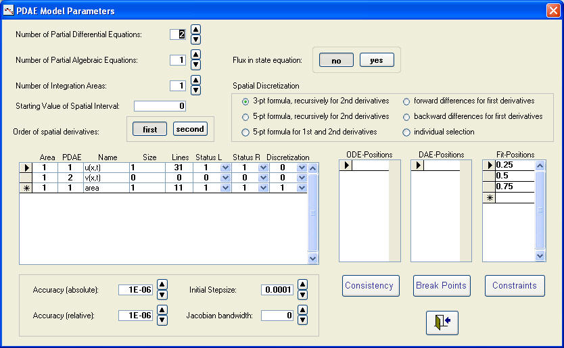Choose individual selection discretization option

click(407, 132)
